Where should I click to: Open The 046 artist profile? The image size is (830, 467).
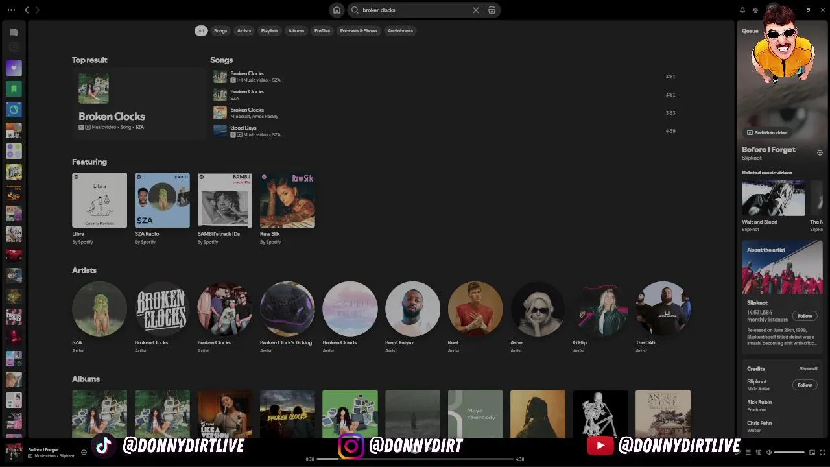[x=663, y=317]
